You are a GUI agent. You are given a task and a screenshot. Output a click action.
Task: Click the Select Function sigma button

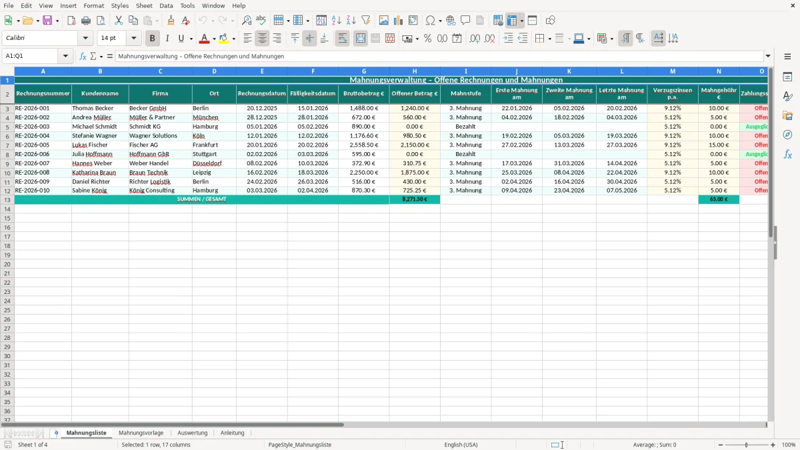(x=93, y=56)
